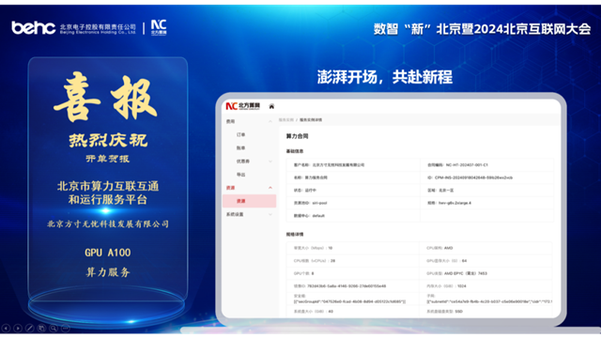Click the 算力合同 page heading

[297, 136]
